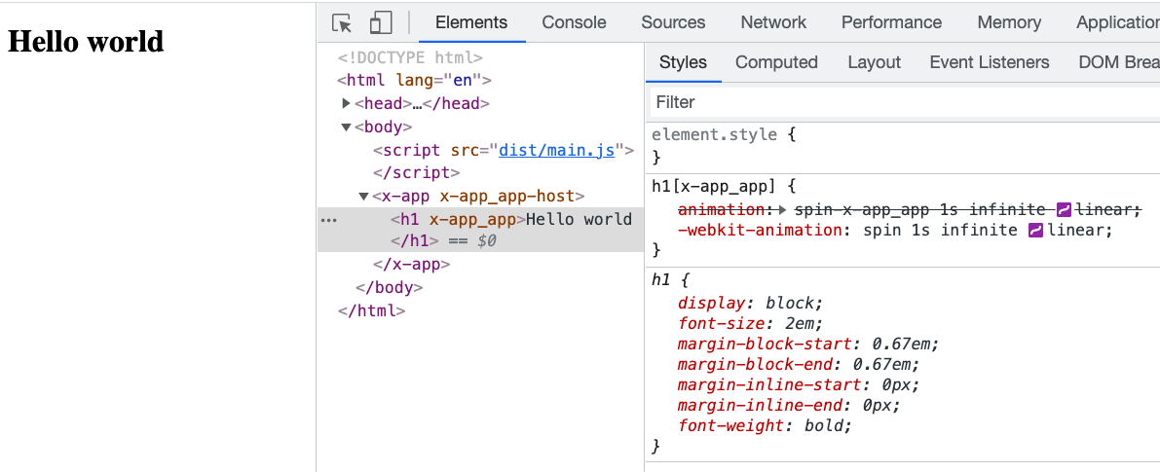
Task: Click the three-dots menu beside the h1 row
Action: [x=330, y=220]
